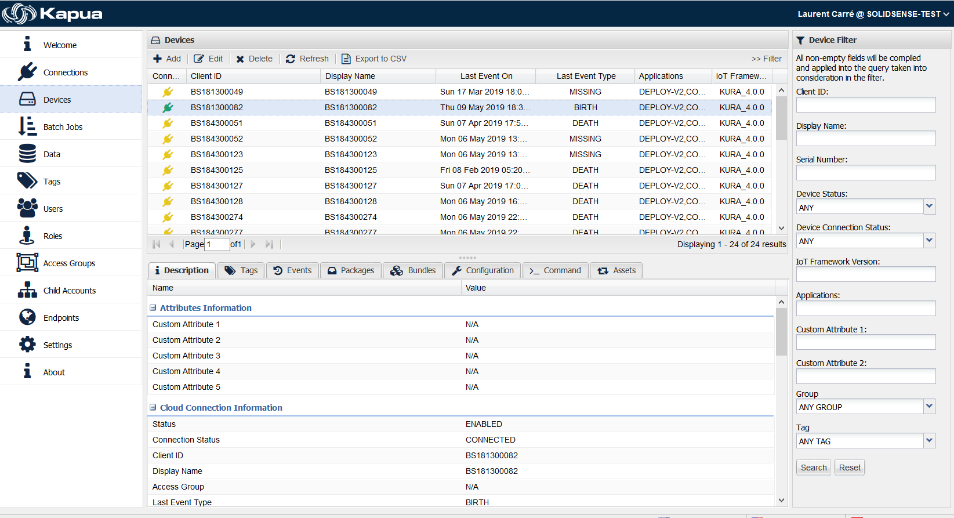The width and height of the screenshot is (954, 518).
Task: Click the Device Filter funnel icon
Action: 800,41
